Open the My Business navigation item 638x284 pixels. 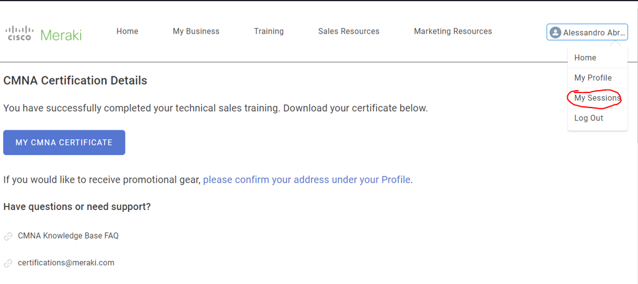tap(196, 31)
